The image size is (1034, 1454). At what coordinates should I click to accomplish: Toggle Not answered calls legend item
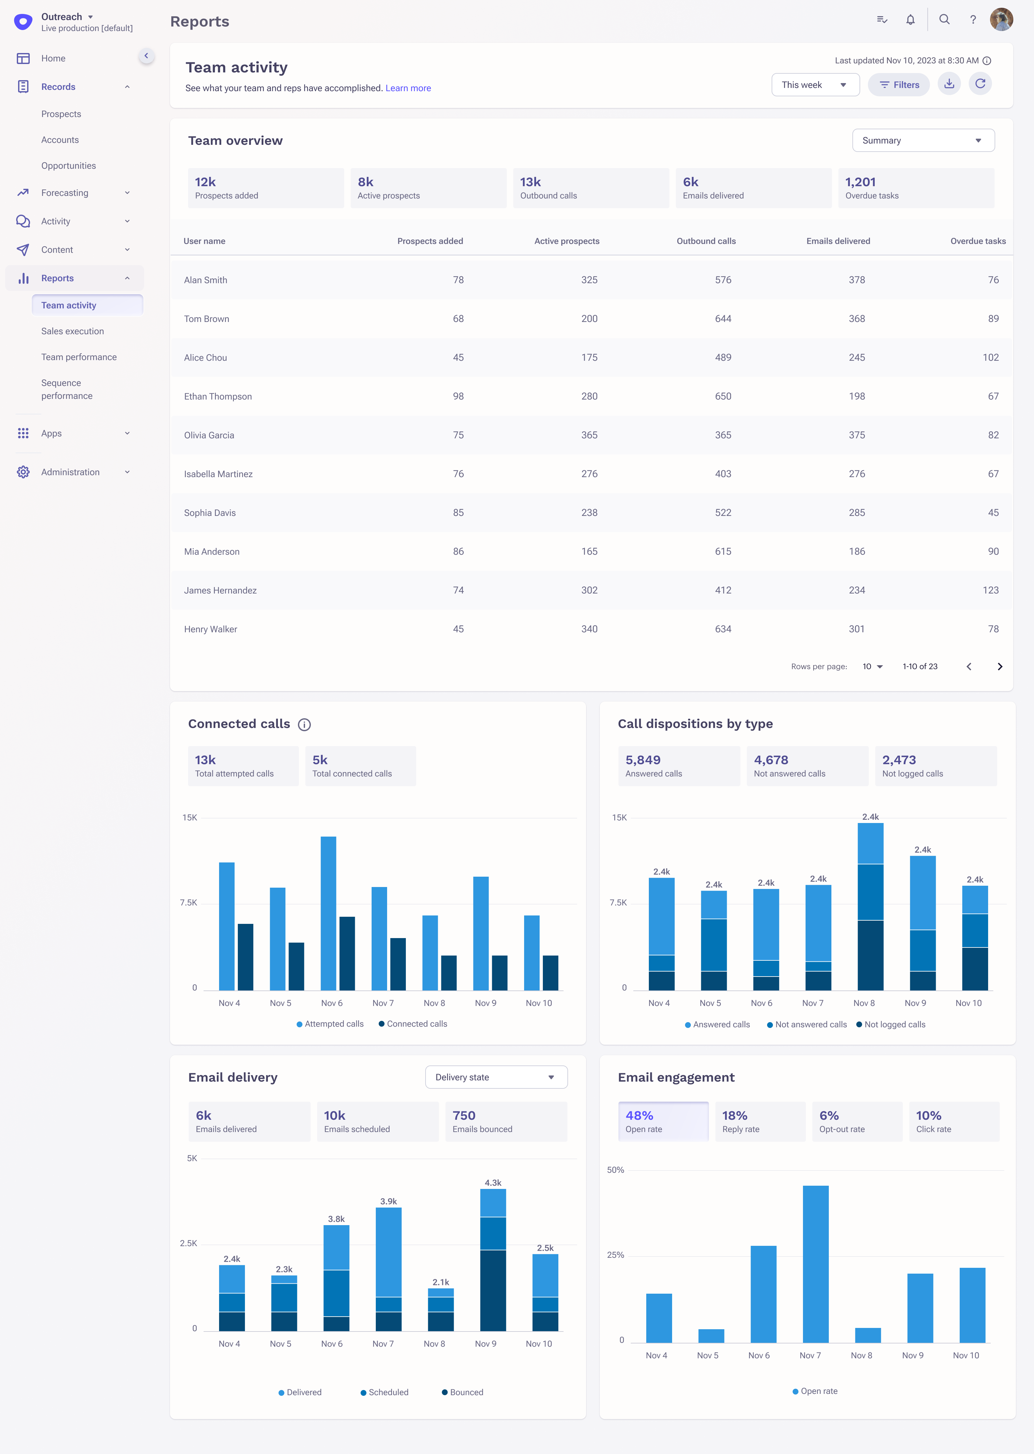point(807,1025)
